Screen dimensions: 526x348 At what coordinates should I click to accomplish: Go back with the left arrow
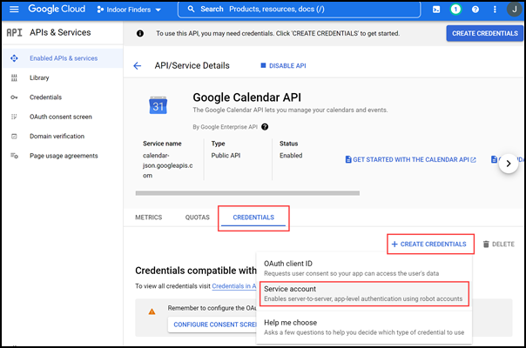click(x=138, y=66)
